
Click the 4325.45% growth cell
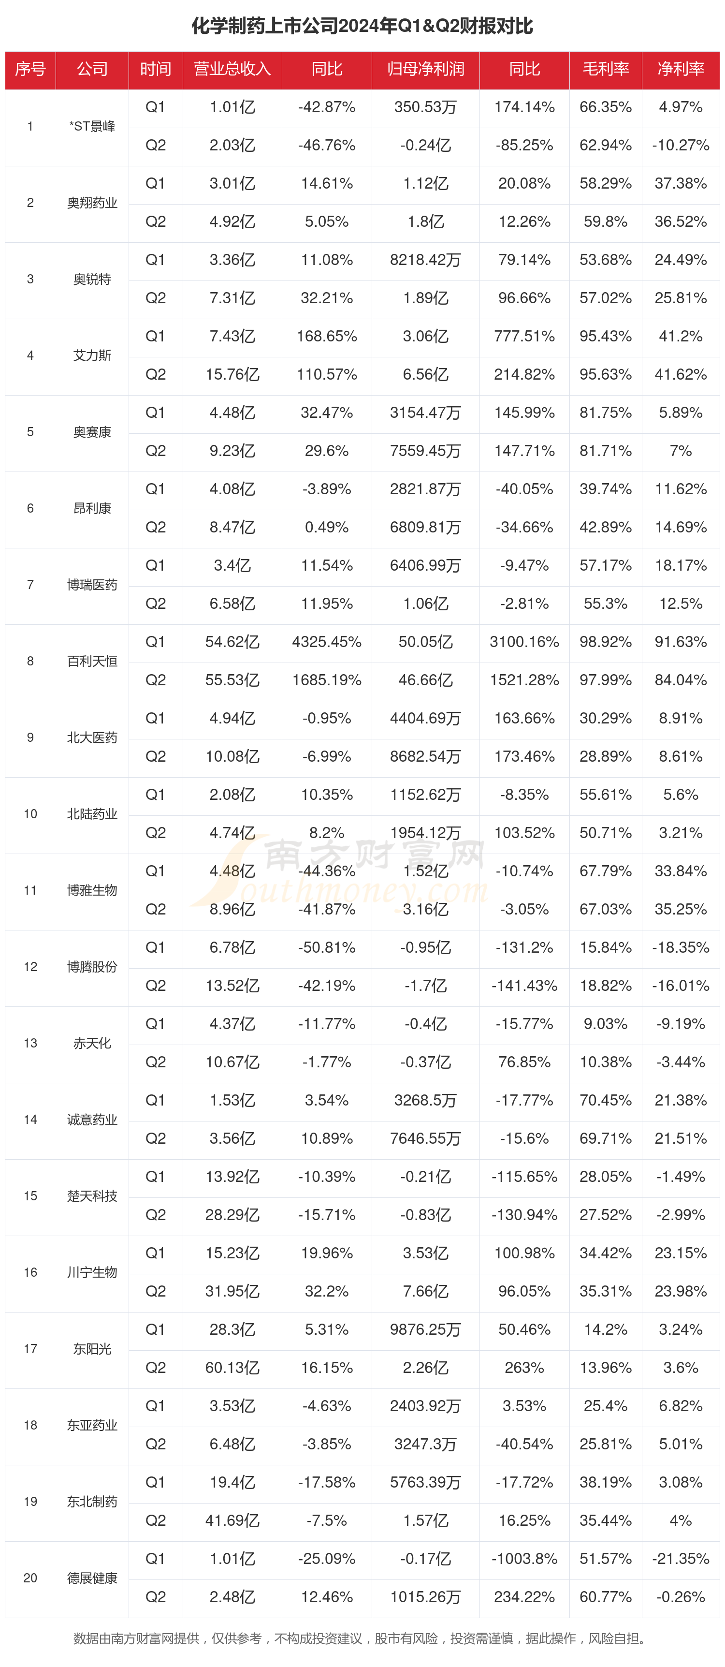coord(327,642)
